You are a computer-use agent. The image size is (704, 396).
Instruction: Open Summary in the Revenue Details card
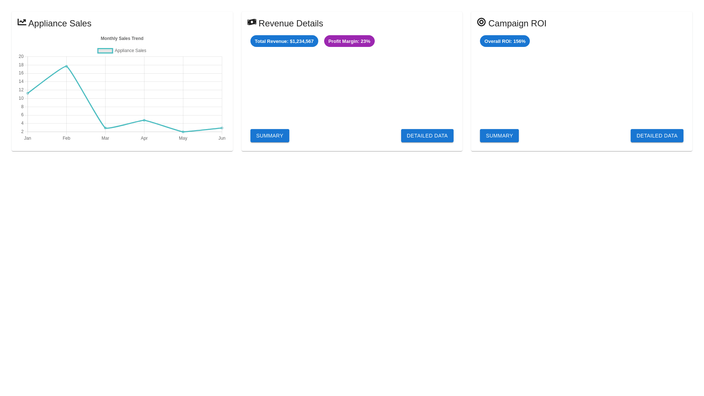click(269, 136)
